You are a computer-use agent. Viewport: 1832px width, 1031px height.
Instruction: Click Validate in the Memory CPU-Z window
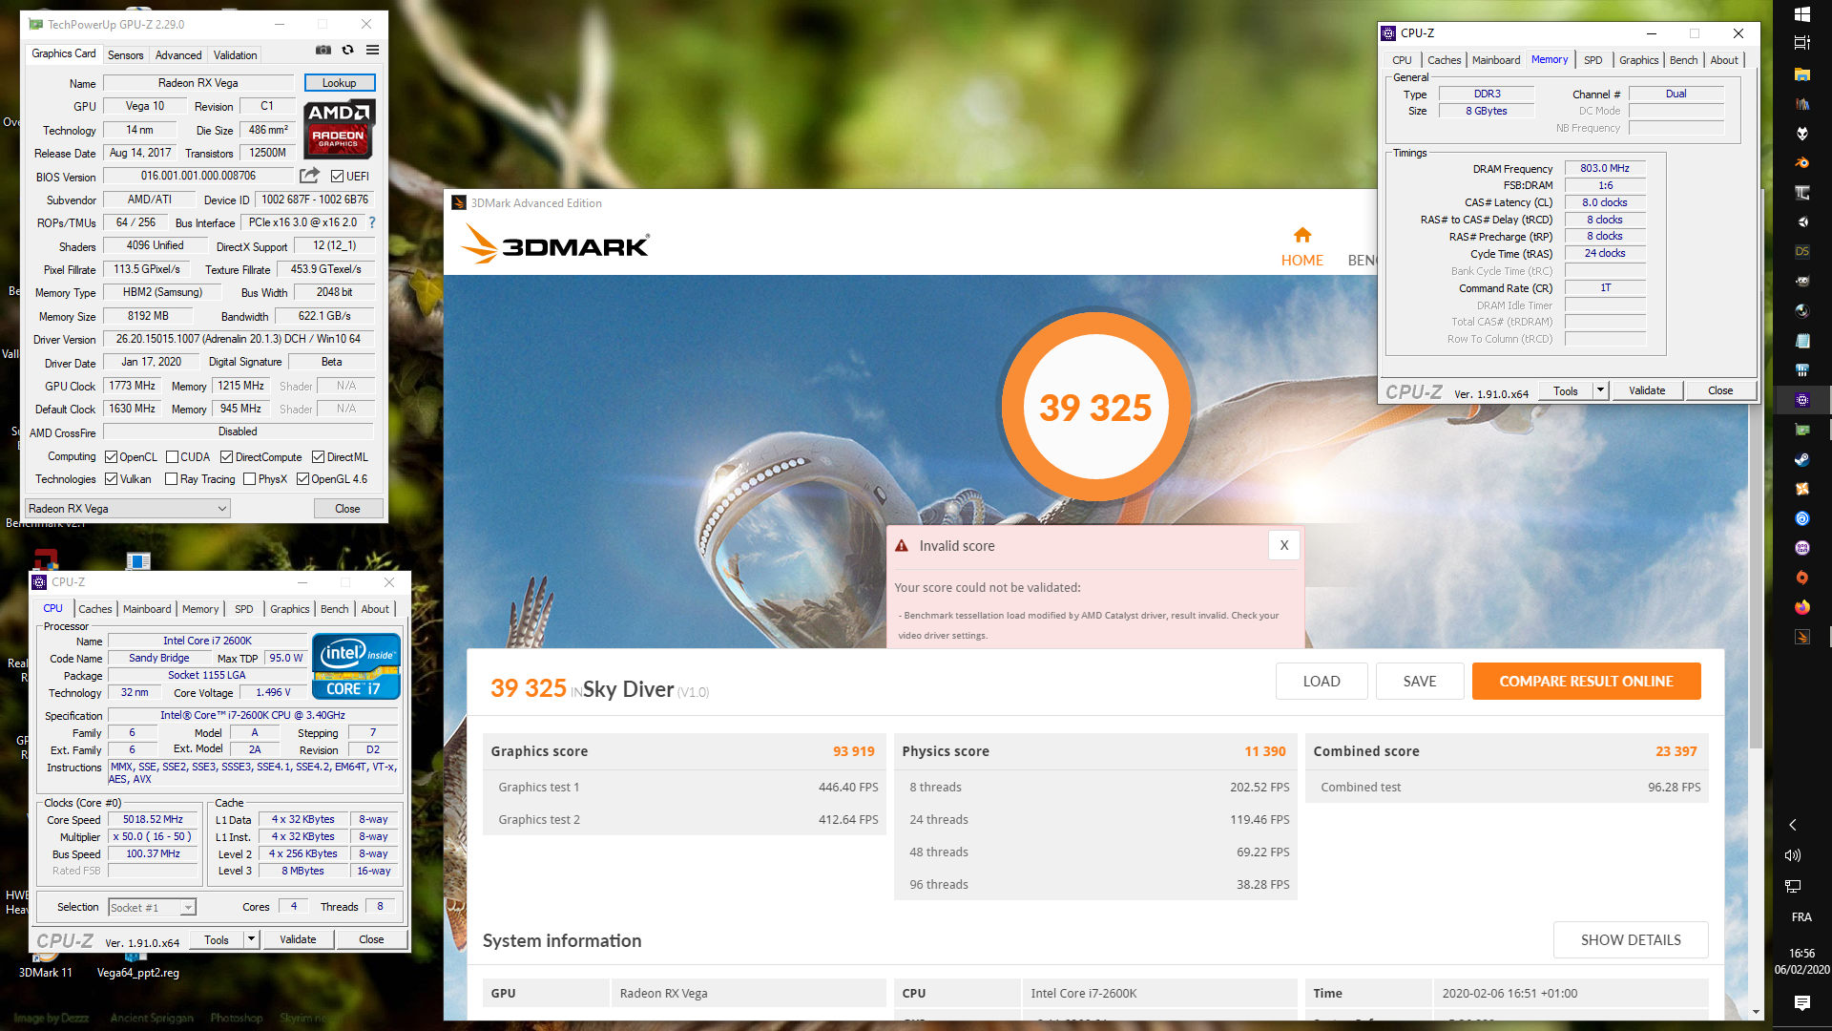[1647, 390]
